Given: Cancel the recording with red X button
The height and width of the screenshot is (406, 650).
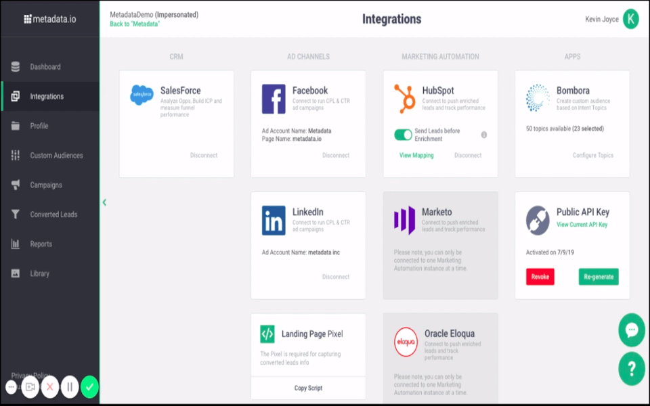Looking at the screenshot, I should (49, 387).
